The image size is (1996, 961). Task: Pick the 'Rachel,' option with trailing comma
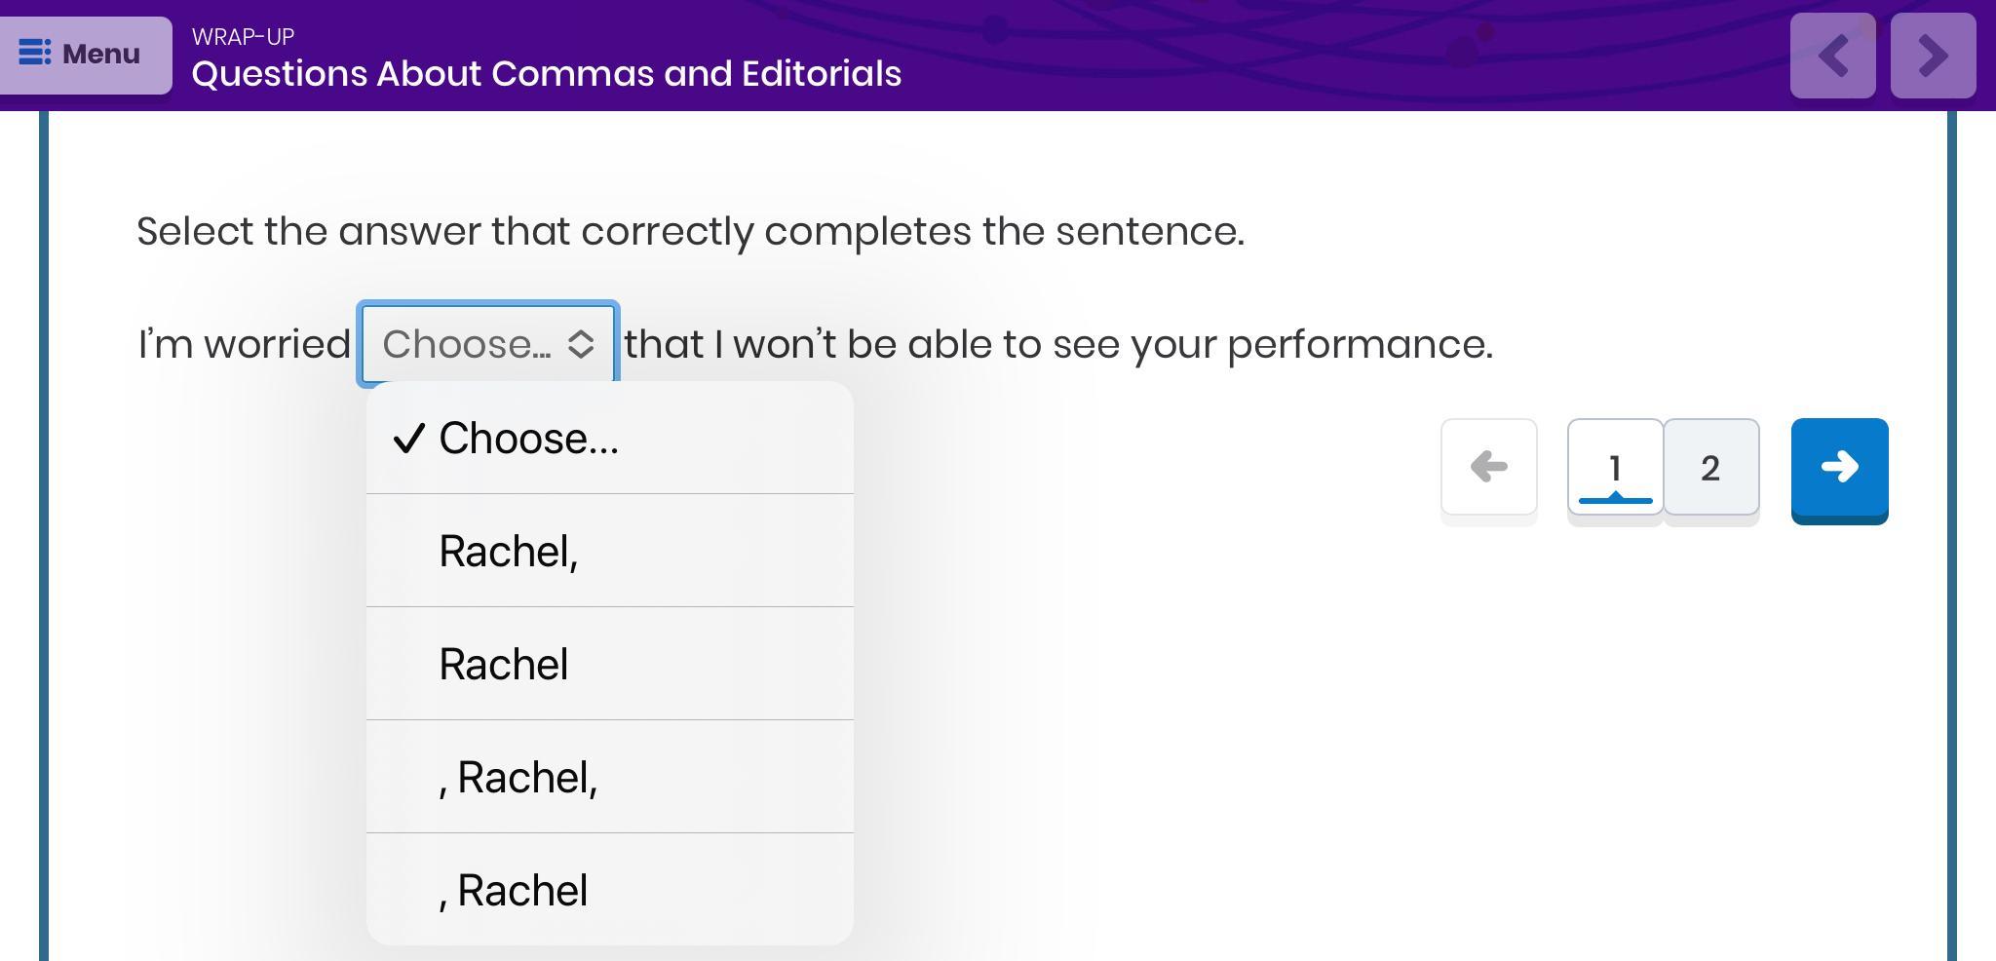click(x=509, y=552)
